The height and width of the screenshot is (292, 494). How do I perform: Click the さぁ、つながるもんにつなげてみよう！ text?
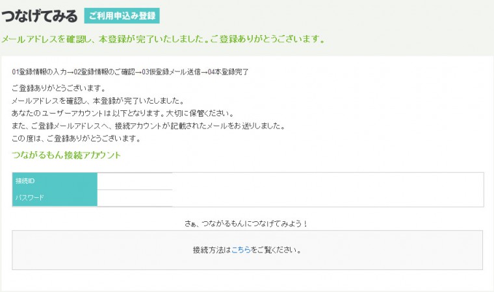pos(246,224)
